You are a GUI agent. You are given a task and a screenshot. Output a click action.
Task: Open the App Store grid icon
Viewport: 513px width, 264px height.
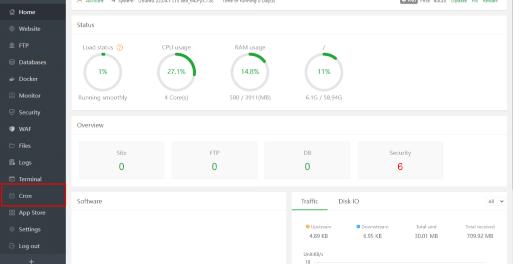(12, 212)
